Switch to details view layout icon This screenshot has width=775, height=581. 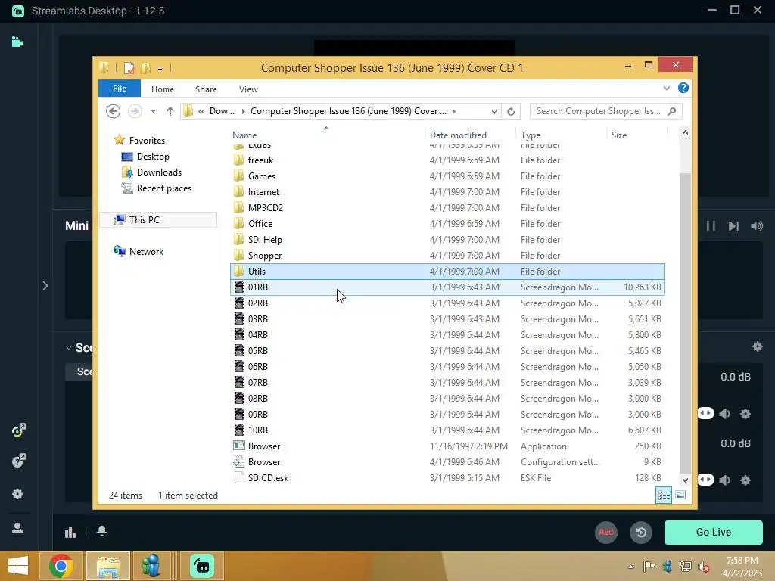663,495
